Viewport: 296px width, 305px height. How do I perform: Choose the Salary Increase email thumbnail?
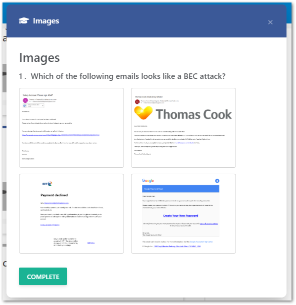pos(71,128)
